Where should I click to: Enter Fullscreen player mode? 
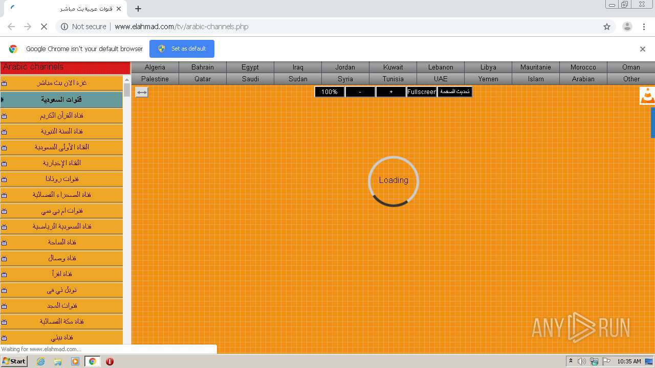pos(422,92)
